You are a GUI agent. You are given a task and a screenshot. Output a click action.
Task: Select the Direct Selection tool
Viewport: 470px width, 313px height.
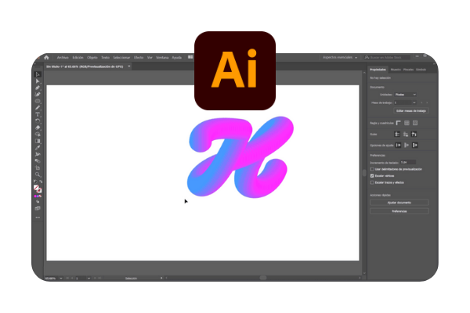tap(38, 81)
